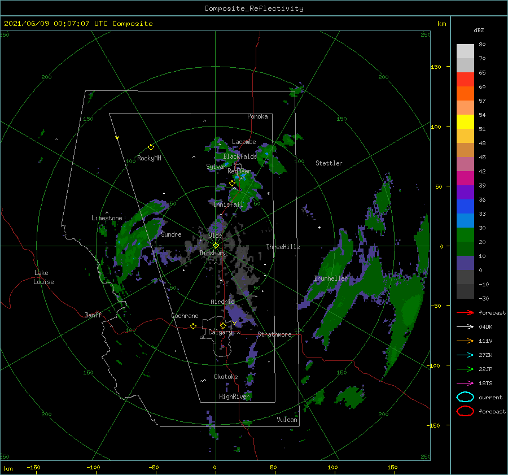
Task: Click the Strathmore label
Action: [274, 334]
